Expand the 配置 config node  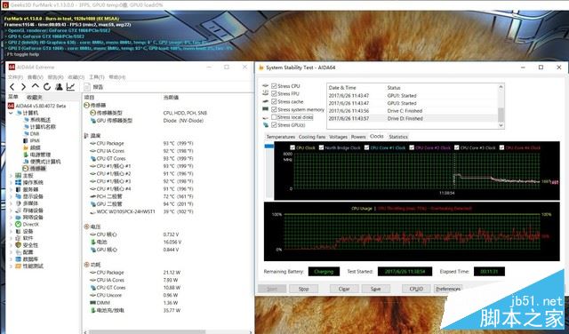tap(12, 252)
